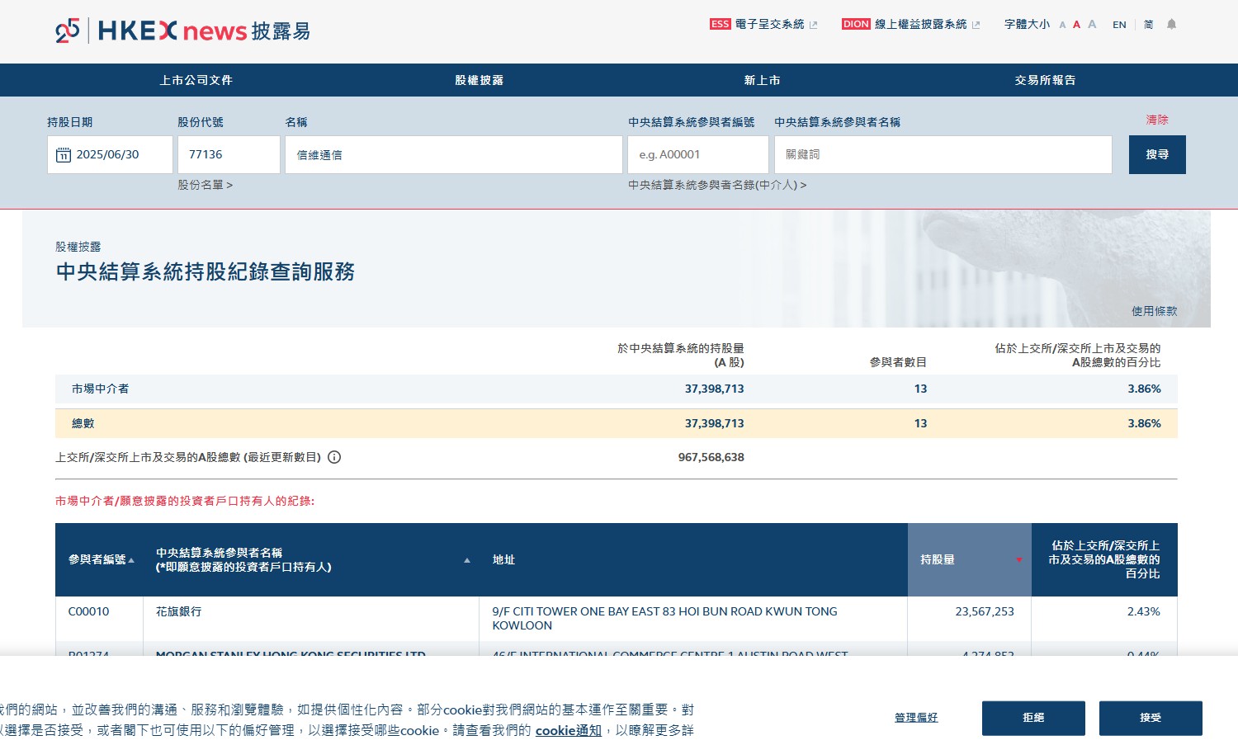
Task: Click the notification bell icon
Action: click(x=1171, y=24)
